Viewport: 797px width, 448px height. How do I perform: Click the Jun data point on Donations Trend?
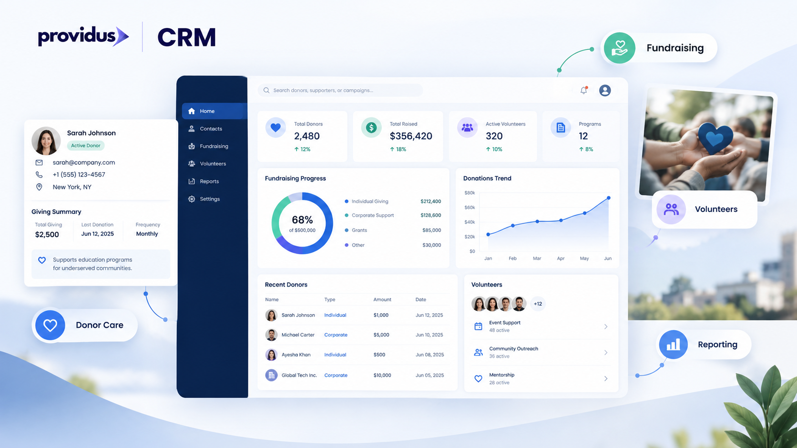coord(609,198)
